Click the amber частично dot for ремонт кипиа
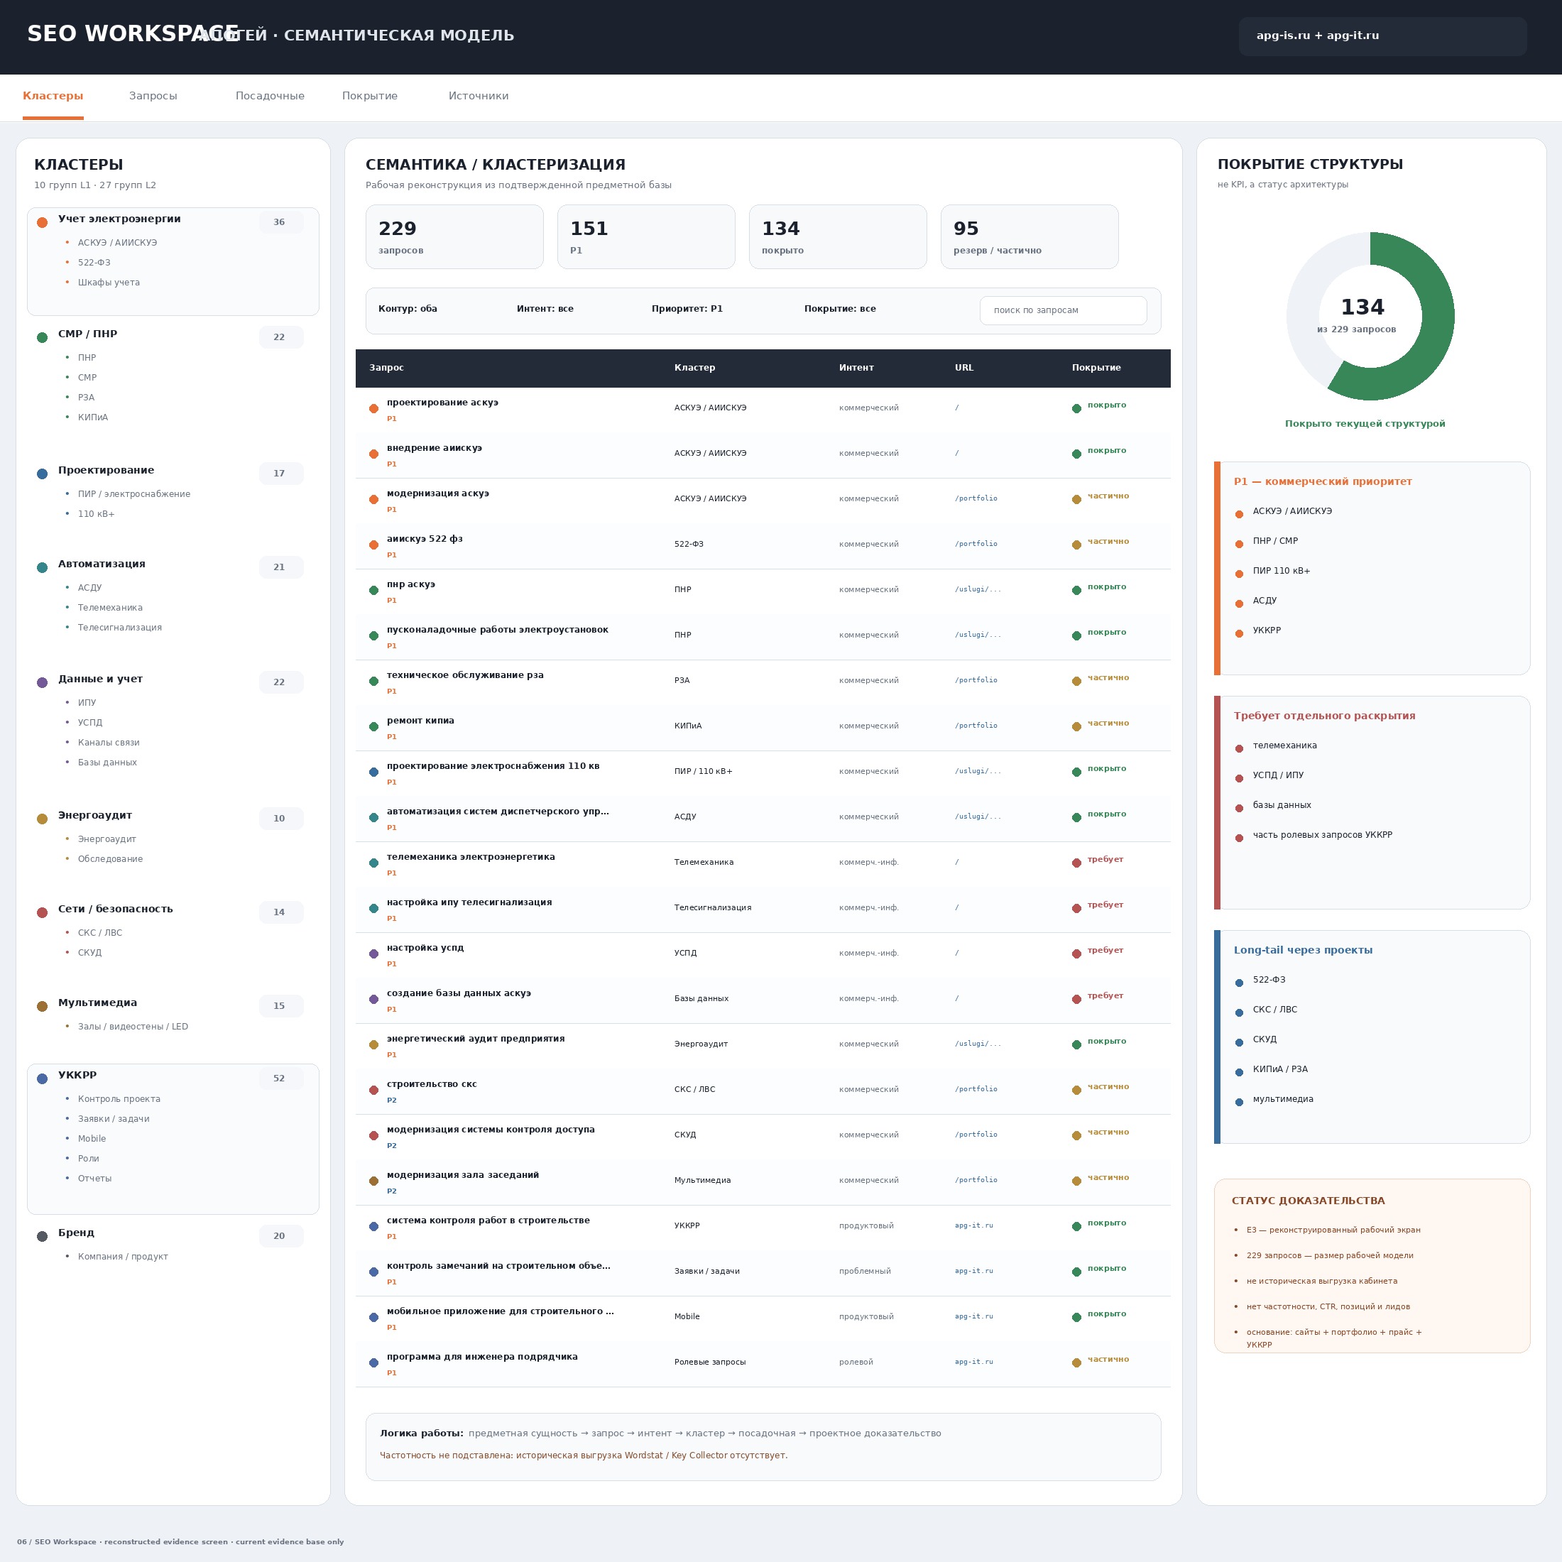 pyautogui.click(x=1076, y=726)
